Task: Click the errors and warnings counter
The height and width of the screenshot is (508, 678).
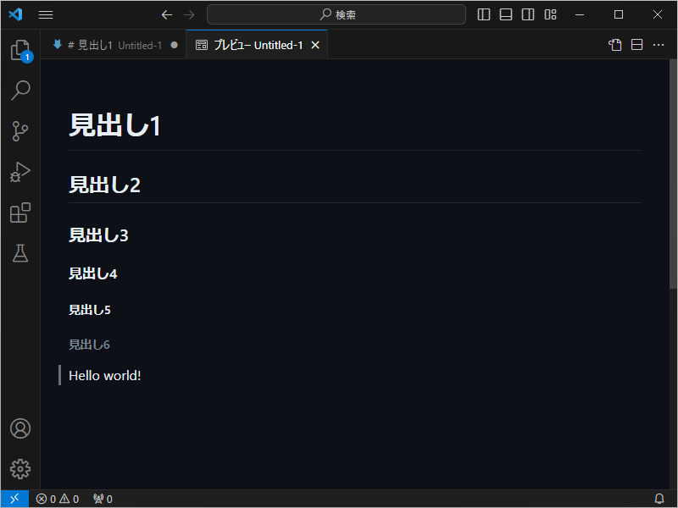Action: point(57,499)
